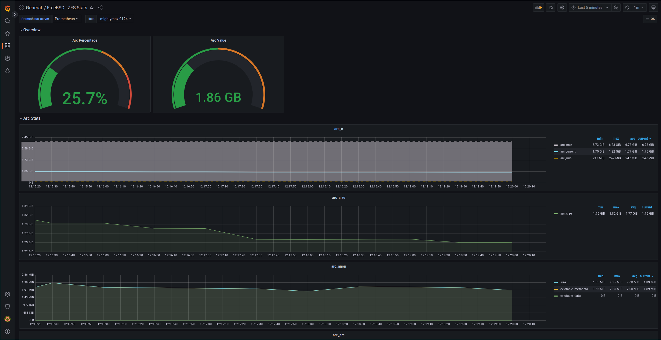
Task: Toggle arc_max series in the legend
Action: coord(566,145)
